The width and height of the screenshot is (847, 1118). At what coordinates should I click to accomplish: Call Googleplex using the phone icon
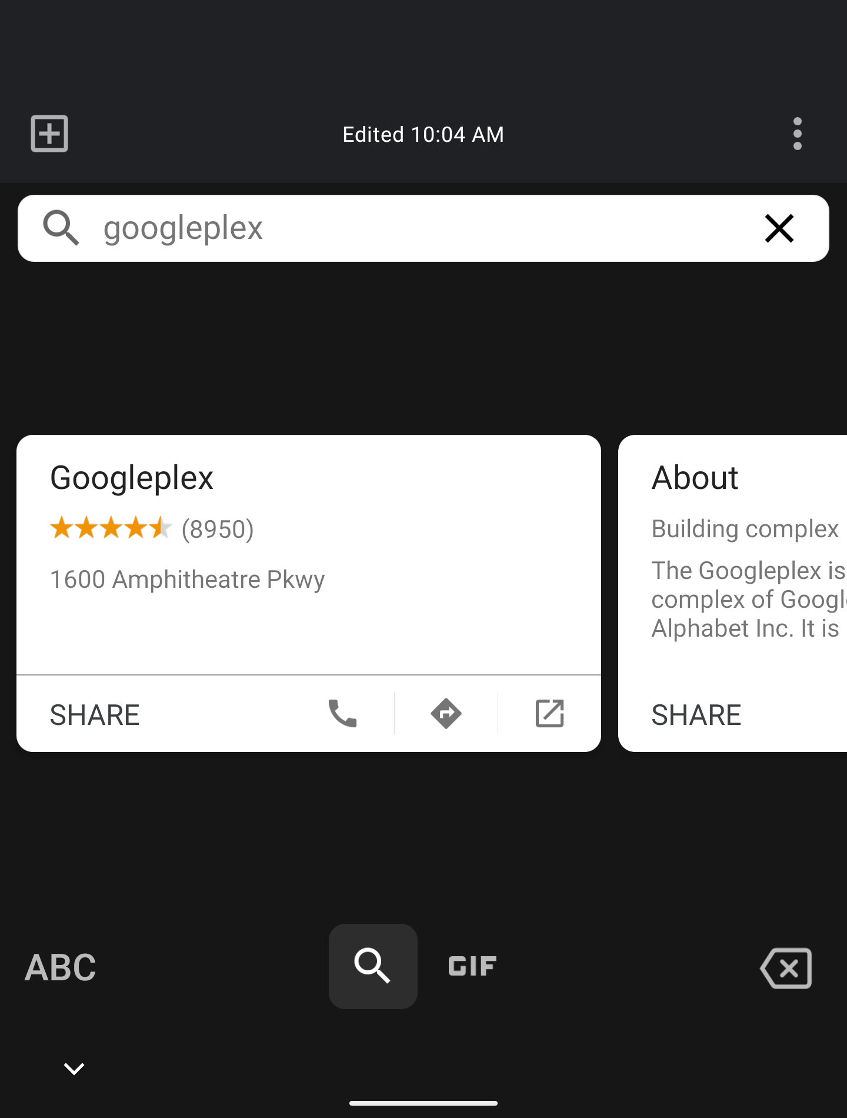tap(342, 714)
